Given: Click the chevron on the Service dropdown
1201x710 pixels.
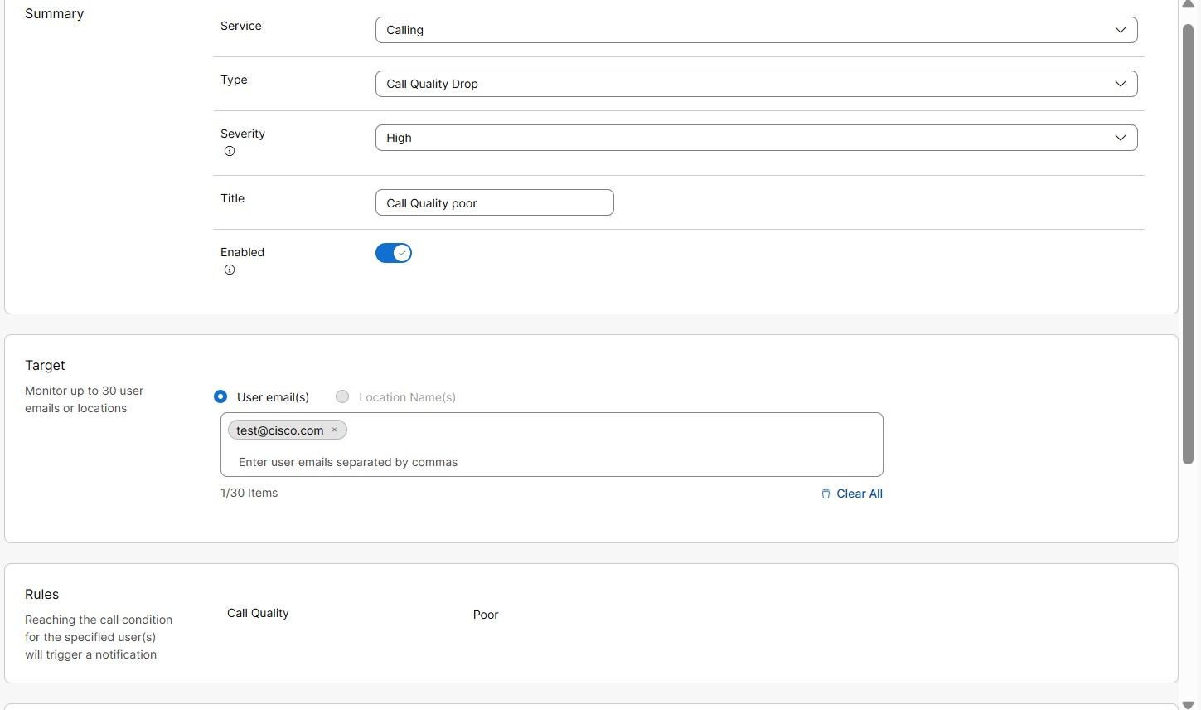Looking at the screenshot, I should click(x=1121, y=30).
